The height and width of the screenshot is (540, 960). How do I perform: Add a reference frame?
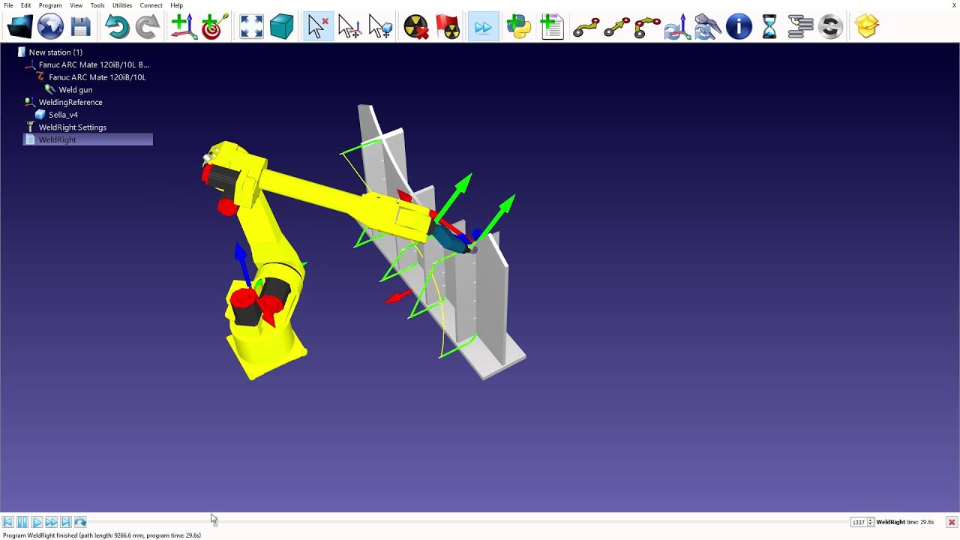tap(184, 27)
